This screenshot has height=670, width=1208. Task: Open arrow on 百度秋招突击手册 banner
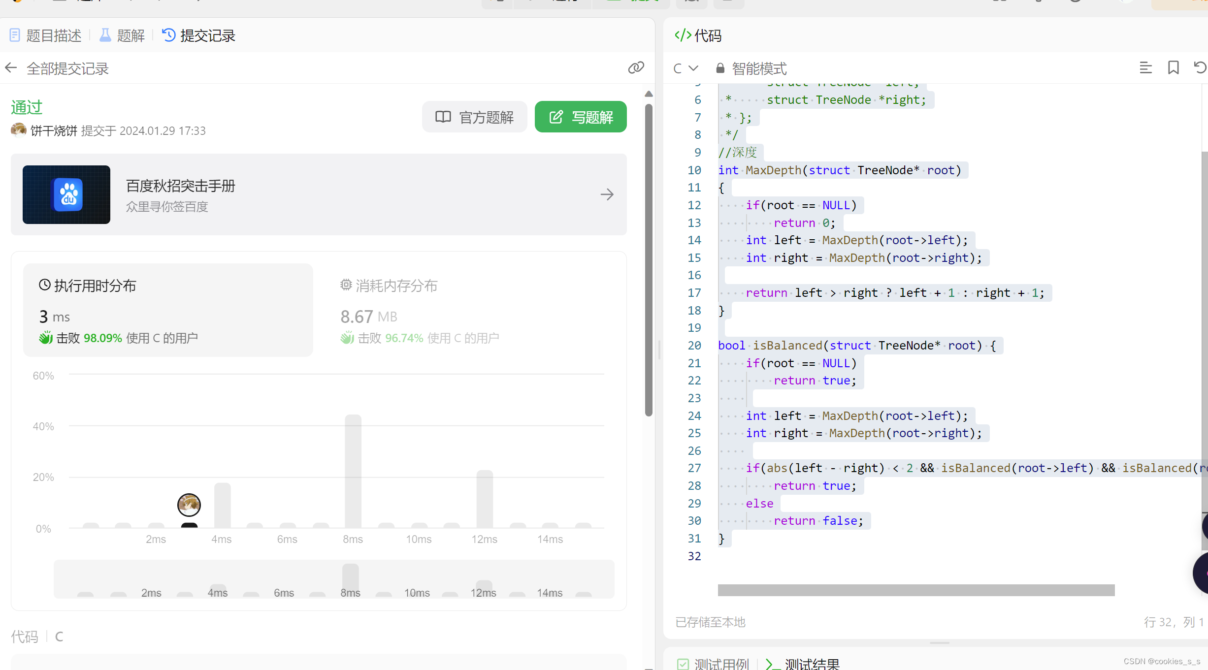click(x=607, y=194)
